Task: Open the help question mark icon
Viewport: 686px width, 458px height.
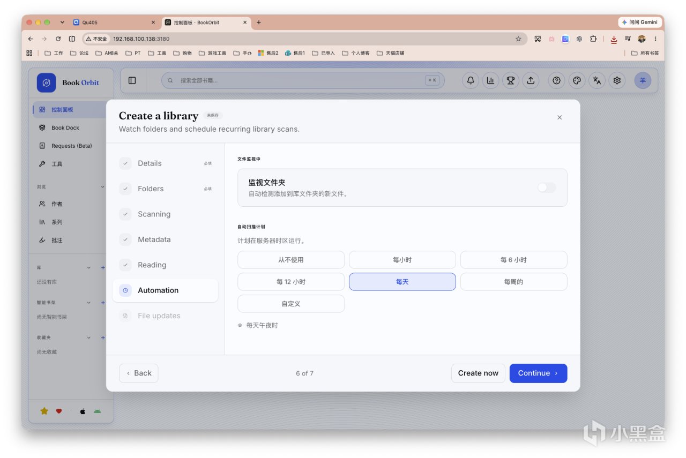Action: tap(557, 80)
